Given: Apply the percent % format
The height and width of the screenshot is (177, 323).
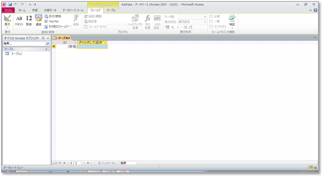Looking at the screenshot, I should [x=173, y=27].
